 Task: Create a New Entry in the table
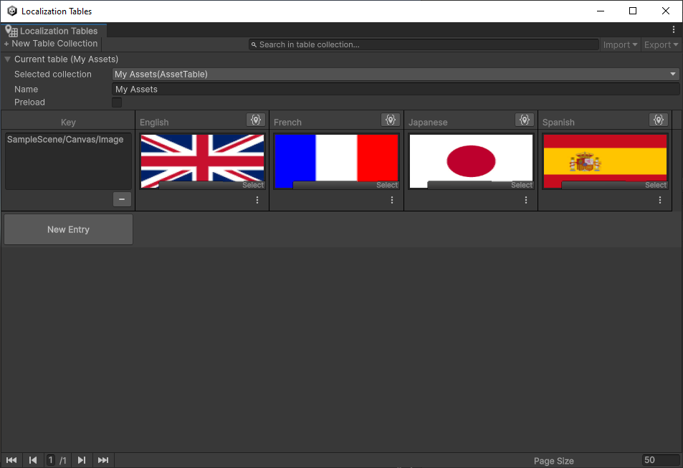coord(67,229)
